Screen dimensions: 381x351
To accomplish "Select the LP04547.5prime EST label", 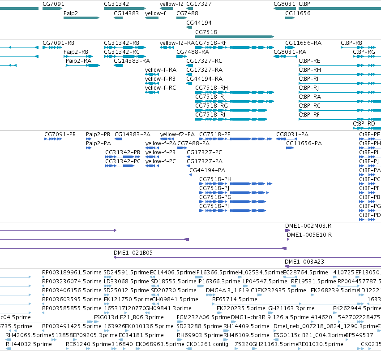I will tap(265, 282).
